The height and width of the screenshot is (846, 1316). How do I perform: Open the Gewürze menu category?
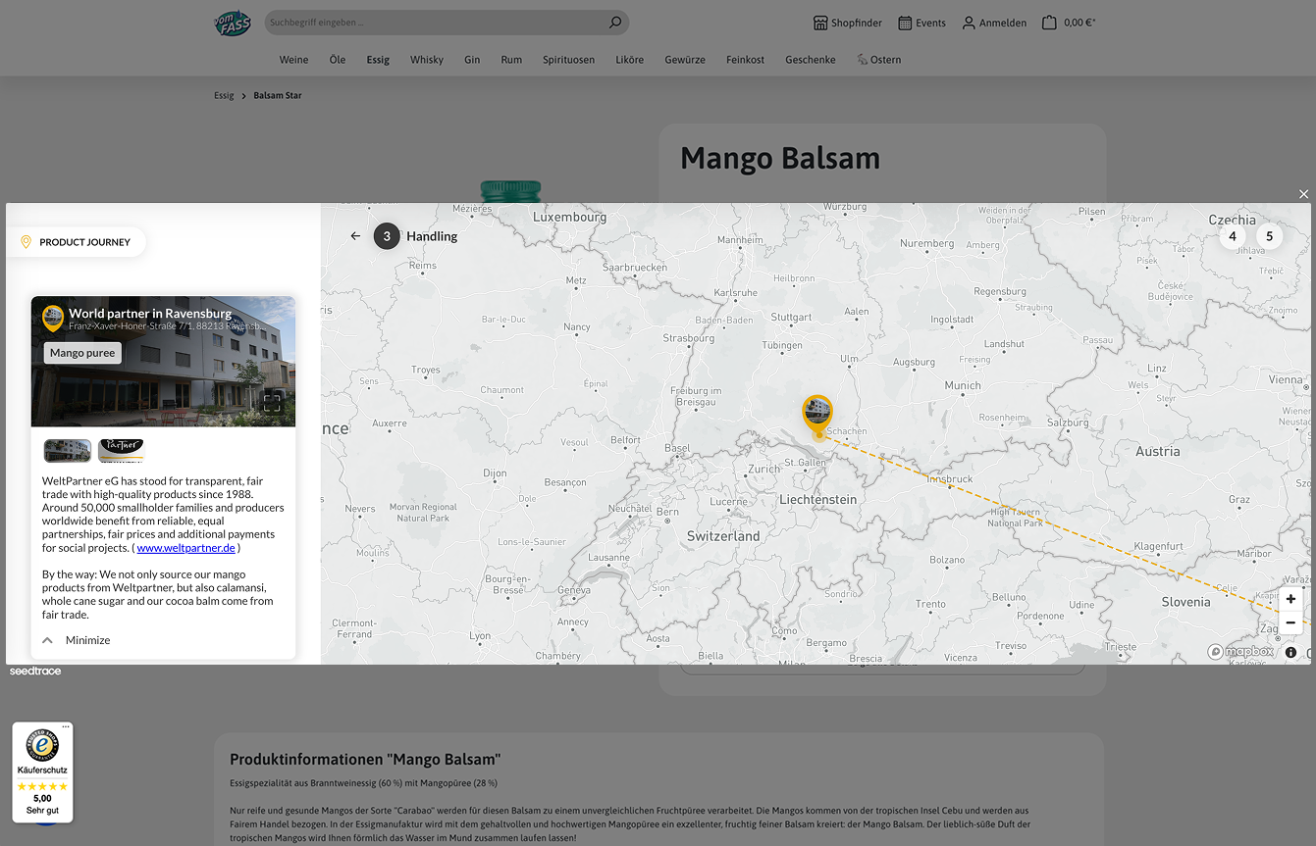685,60
